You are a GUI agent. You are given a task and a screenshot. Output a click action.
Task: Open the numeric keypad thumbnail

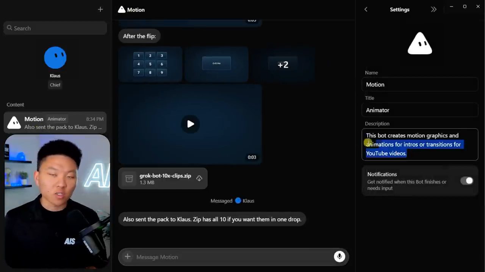[150, 64]
